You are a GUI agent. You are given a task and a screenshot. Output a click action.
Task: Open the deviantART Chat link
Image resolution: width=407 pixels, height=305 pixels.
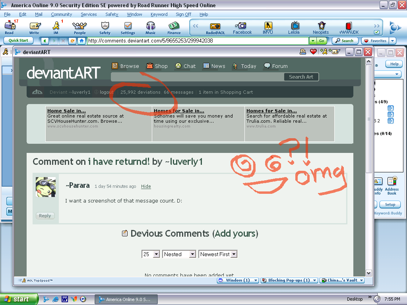click(x=185, y=66)
